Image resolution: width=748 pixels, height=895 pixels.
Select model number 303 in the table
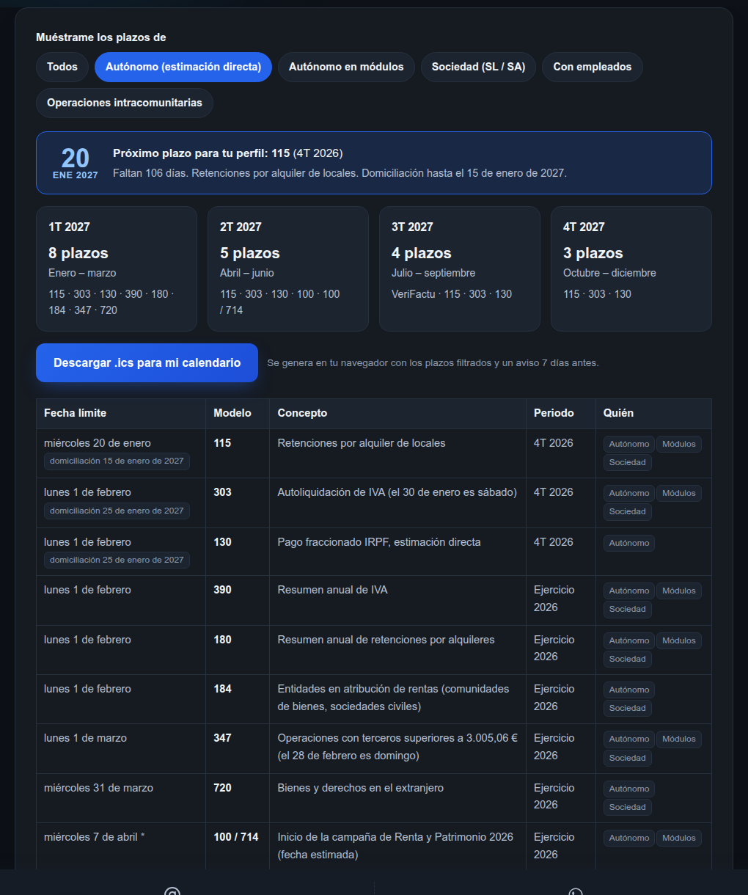pyautogui.click(x=222, y=492)
